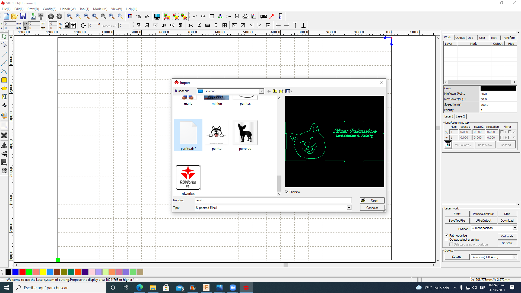Expand the Buscar en dropdown in Import

click(261, 91)
